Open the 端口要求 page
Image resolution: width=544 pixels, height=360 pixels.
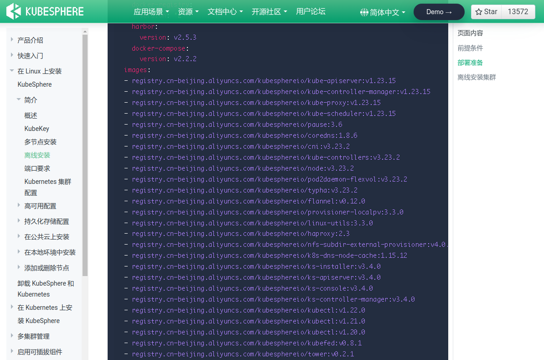click(x=37, y=168)
